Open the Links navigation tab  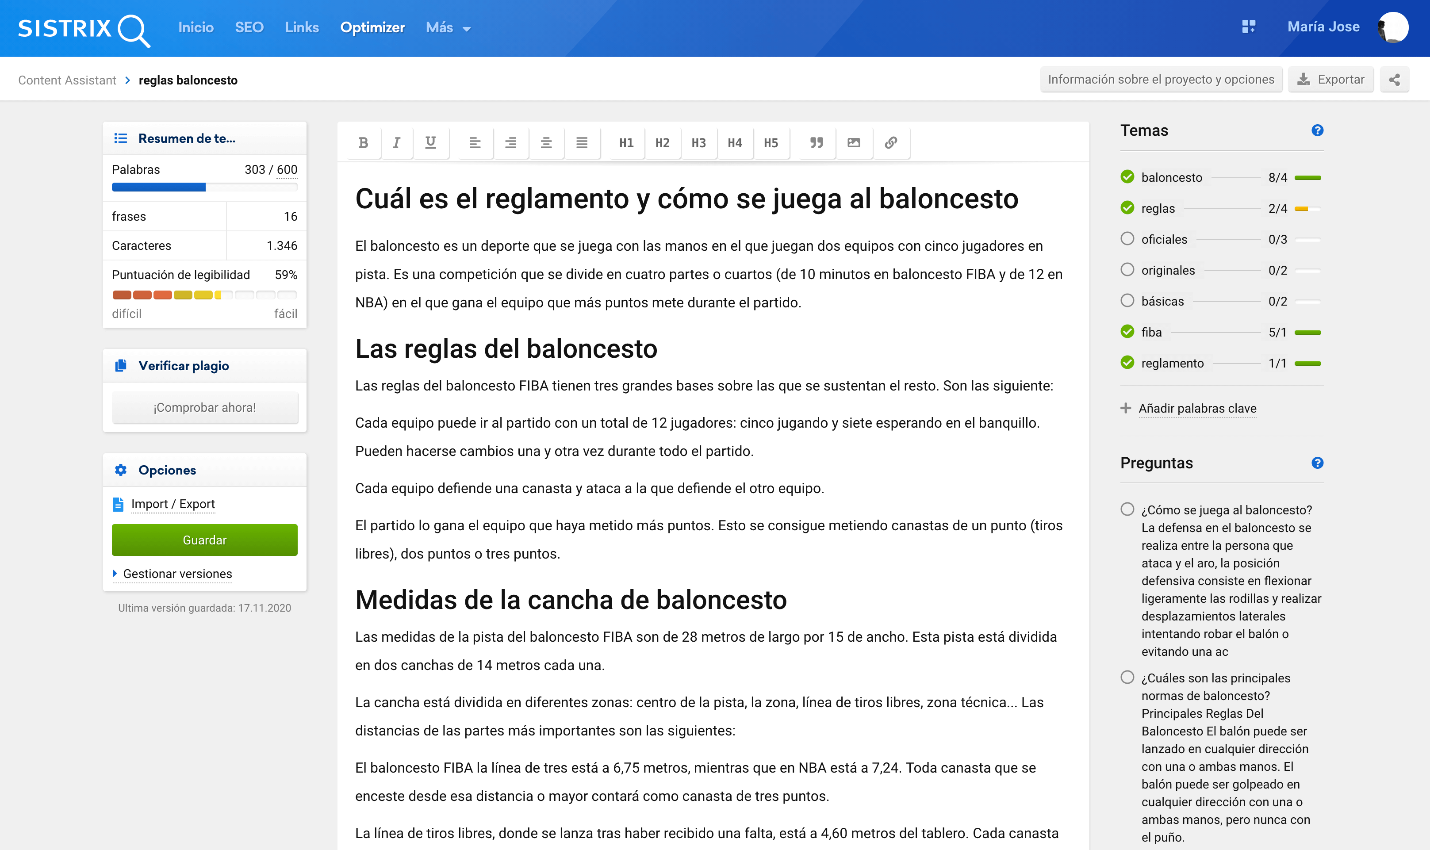point(302,27)
